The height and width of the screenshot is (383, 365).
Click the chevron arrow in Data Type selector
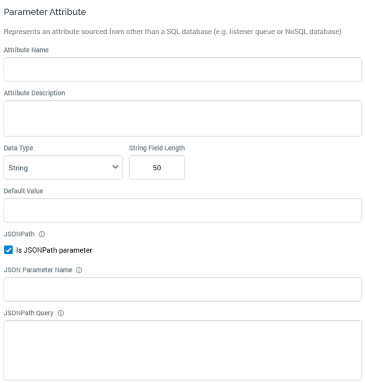[115, 167]
